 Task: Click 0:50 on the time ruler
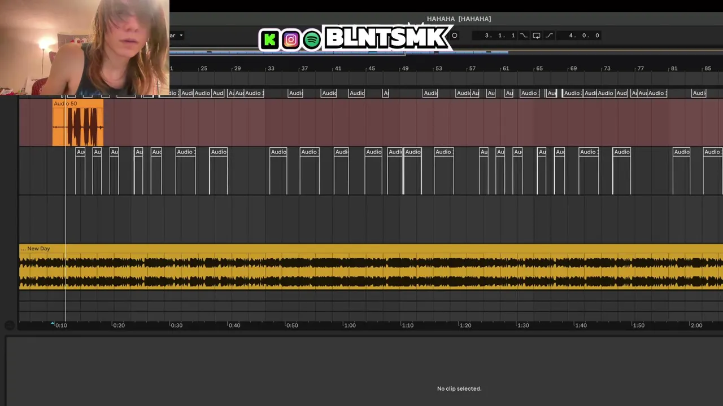[x=291, y=325]
